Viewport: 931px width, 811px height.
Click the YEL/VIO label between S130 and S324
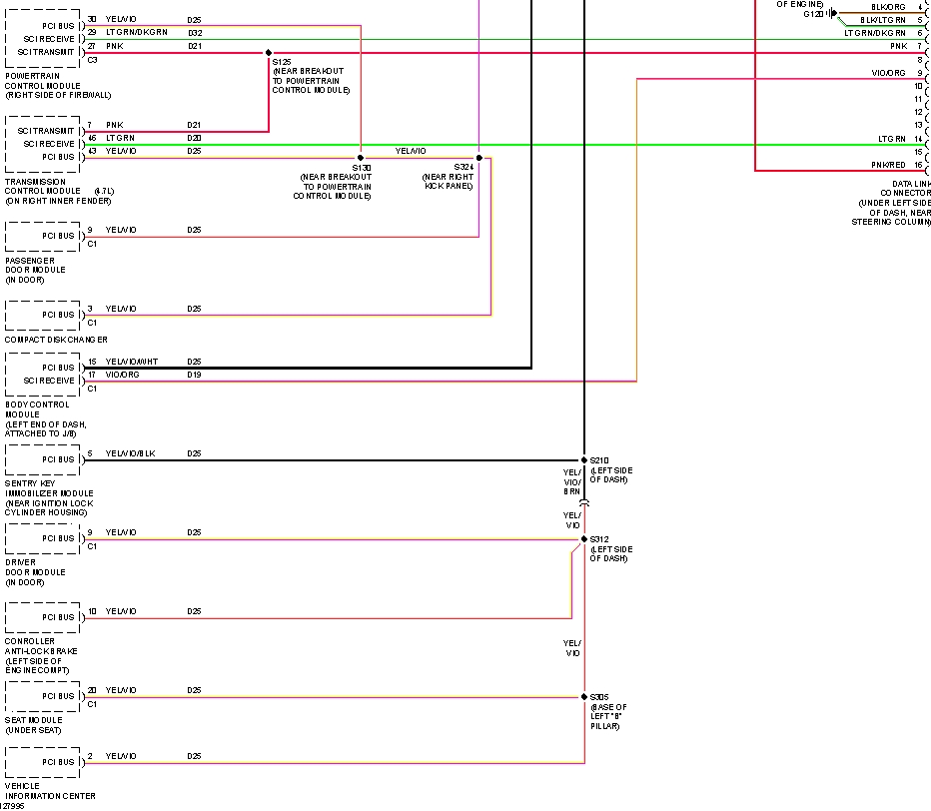pyautogui.click(x=411, y=151)
